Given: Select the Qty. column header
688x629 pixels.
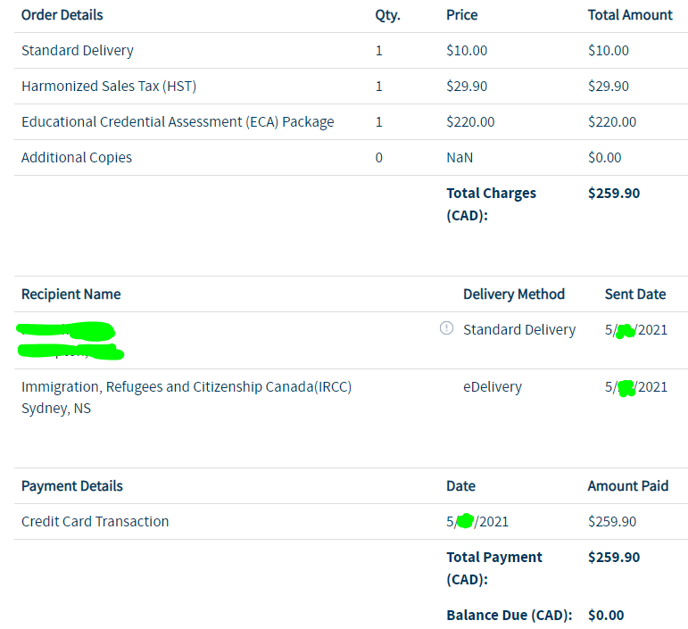Looking at the screenshot, I should pos(386,15).
